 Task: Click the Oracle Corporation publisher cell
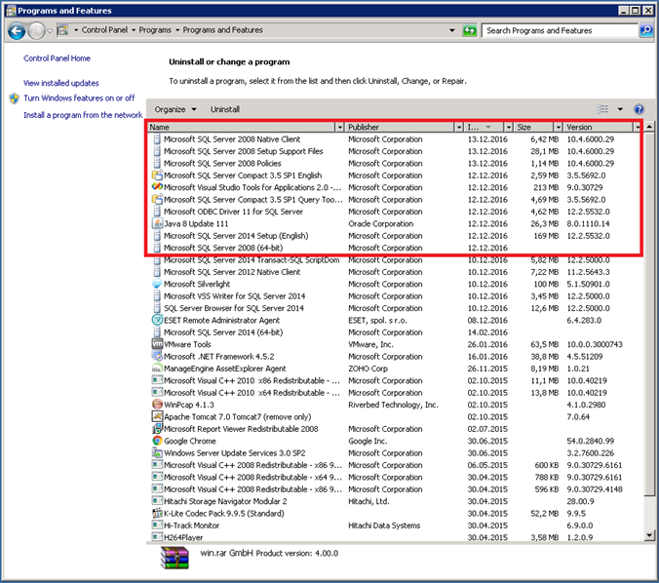tap(380, 223)
